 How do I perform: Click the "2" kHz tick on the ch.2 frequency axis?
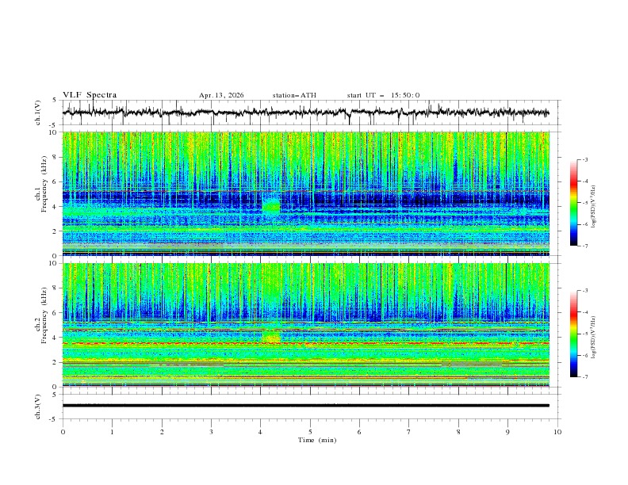pyautogui.click(x=56, y=362)
